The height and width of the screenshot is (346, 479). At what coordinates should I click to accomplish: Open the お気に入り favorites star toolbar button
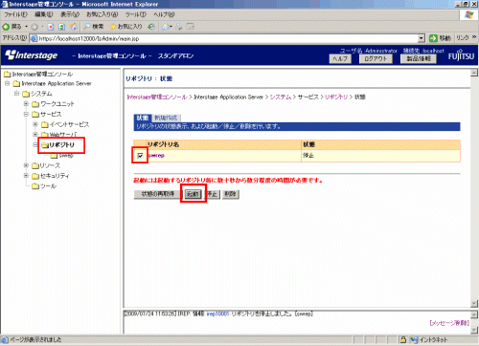tap(125, 27)
